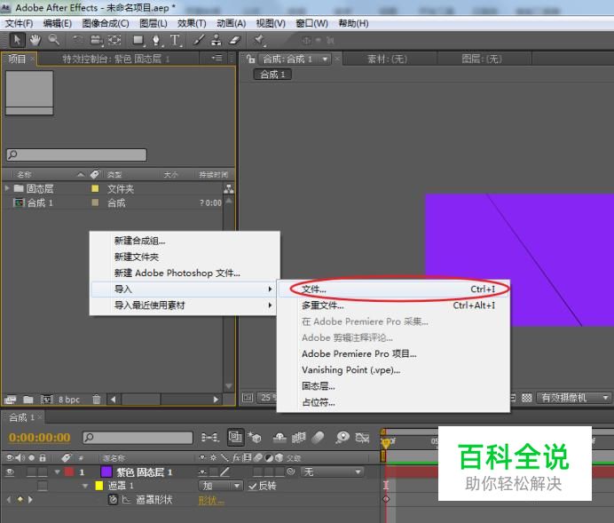Select the Text tool
Image resolution: width=614 pixels, height=523 pixels.
[x=175, y=40]
